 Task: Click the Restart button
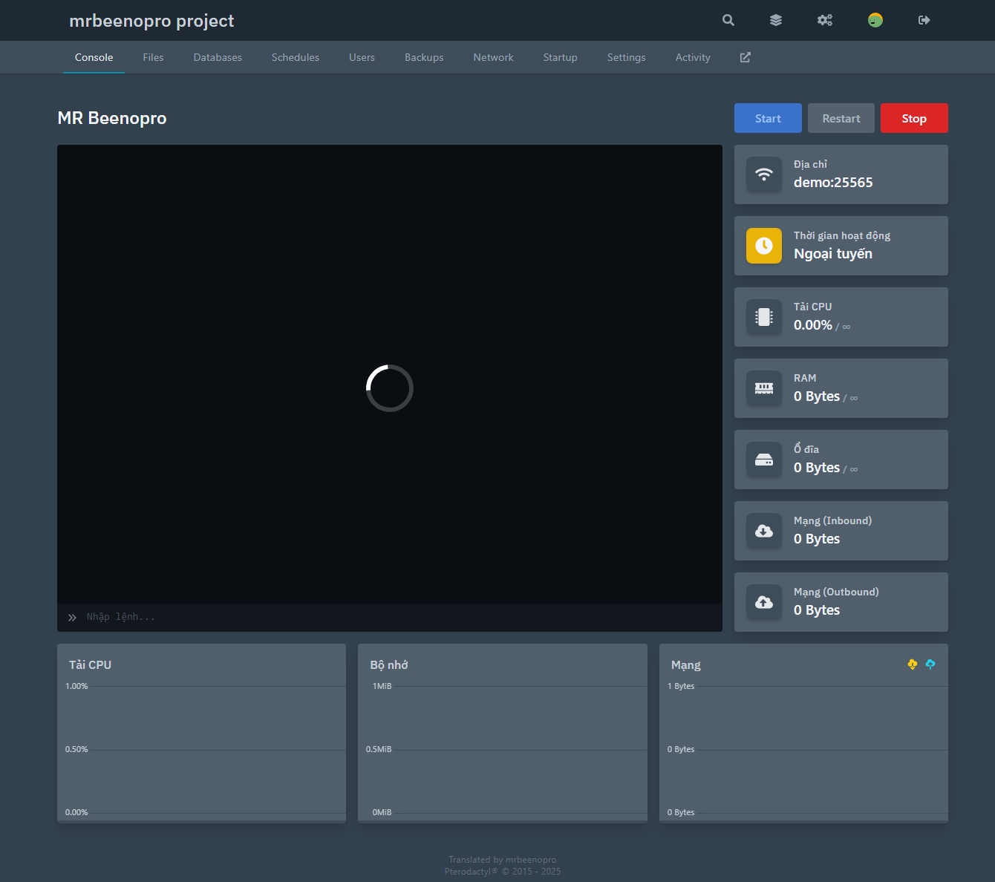(841, 117)
